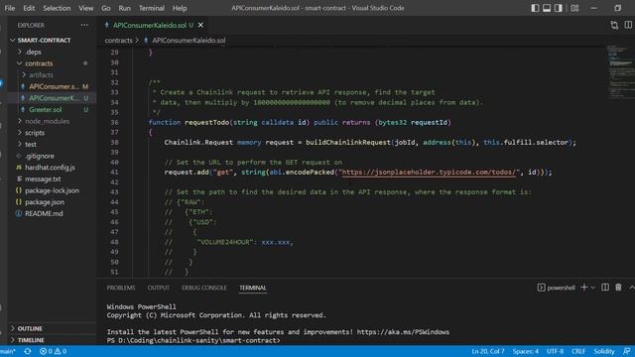This screenshot has width=635, height=357.
Task: Expand node_modules folder
Action: (47, 121)
